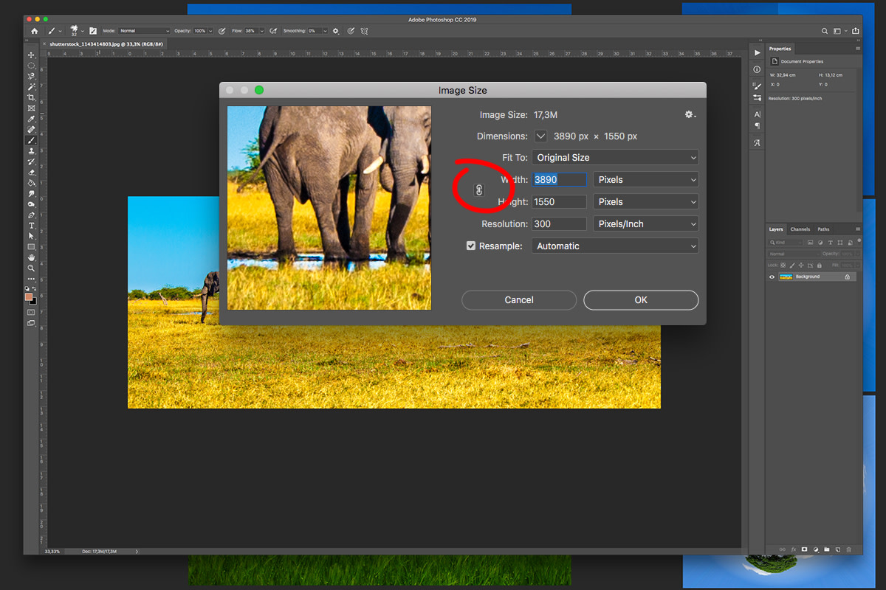Viewport: 886px width, 590px height.
Task: Select the Hand tool
Action: [31, 257]
